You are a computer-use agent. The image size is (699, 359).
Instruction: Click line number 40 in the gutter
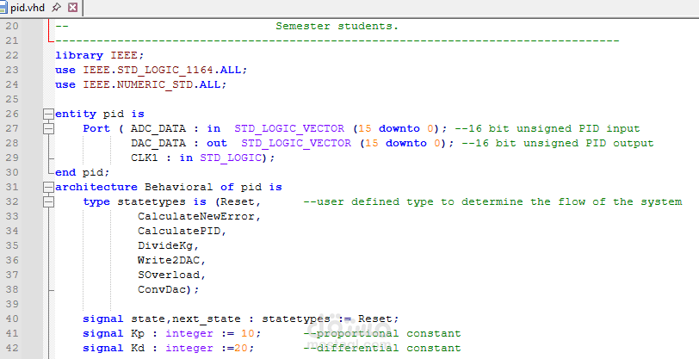12,319
